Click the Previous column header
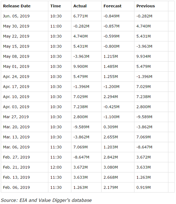Viewport: 176px width, 204px height. click(x=146, y=6)
